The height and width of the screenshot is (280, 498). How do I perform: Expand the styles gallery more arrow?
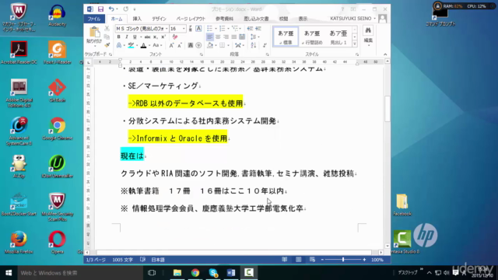[x=355, y=44]
